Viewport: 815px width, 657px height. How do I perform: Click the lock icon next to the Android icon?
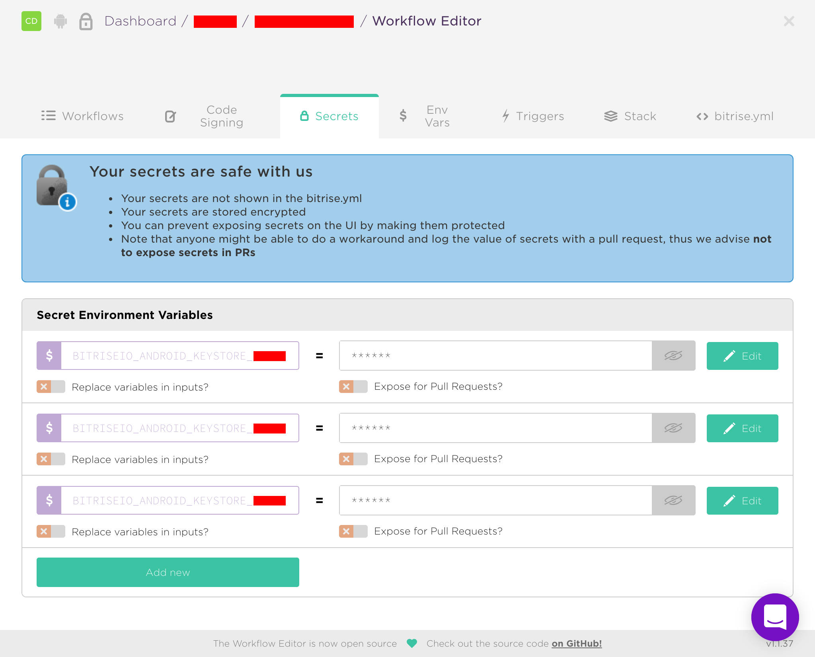[86, 21]
